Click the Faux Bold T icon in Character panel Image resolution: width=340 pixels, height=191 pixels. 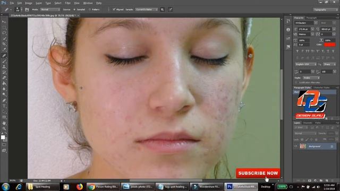pyautogui.click(x=297, y=51)
